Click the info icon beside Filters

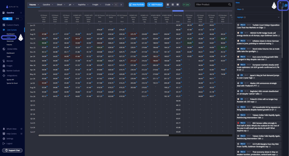coord(243,9)
